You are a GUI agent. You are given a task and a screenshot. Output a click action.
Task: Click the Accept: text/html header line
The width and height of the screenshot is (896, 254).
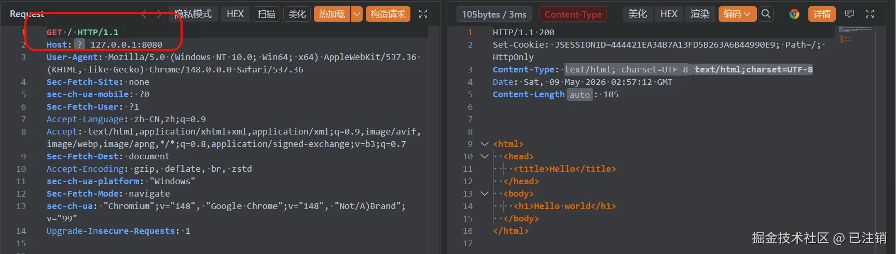[x=233, y=138]
